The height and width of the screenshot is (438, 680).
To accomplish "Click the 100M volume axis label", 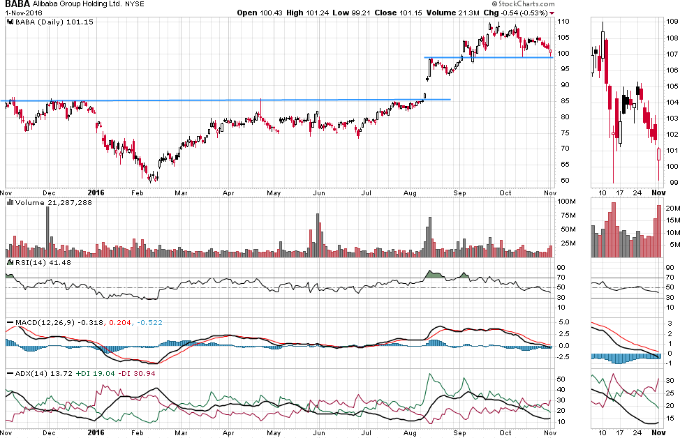I will (x=566, y=202).
